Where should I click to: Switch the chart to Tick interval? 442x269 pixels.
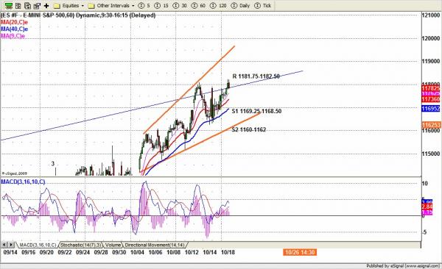[263, 6]
